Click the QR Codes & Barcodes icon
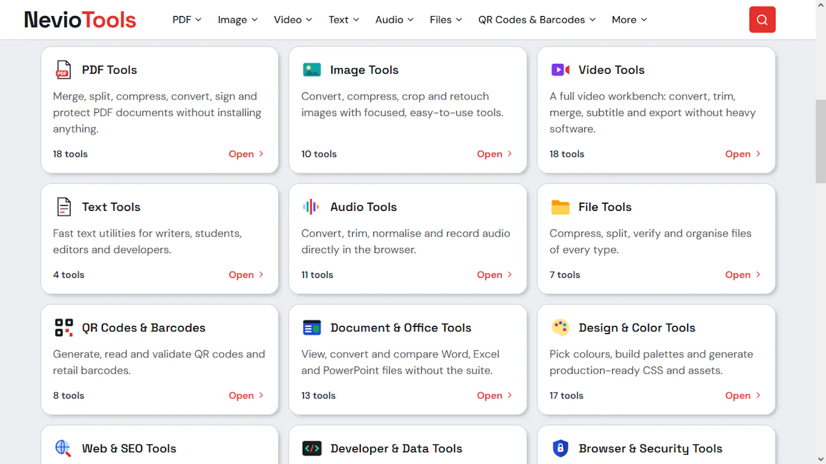 (63, 327)
